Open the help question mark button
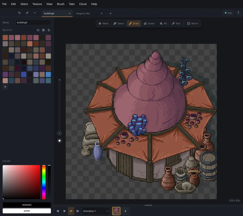 [x=238, y=13]
